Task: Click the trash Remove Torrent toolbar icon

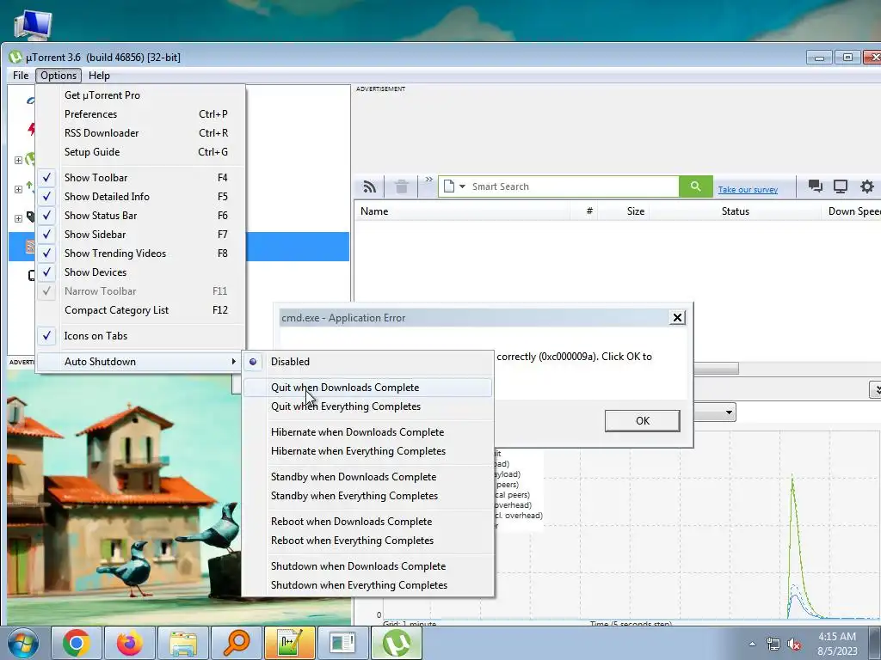Action: click(401, 186)
